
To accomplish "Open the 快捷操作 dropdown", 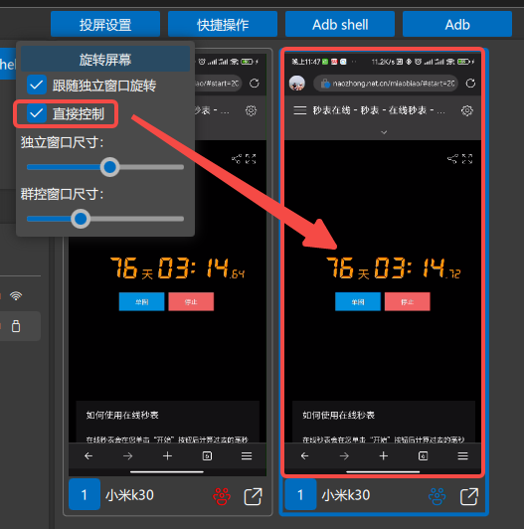I will tap(223, 24).
